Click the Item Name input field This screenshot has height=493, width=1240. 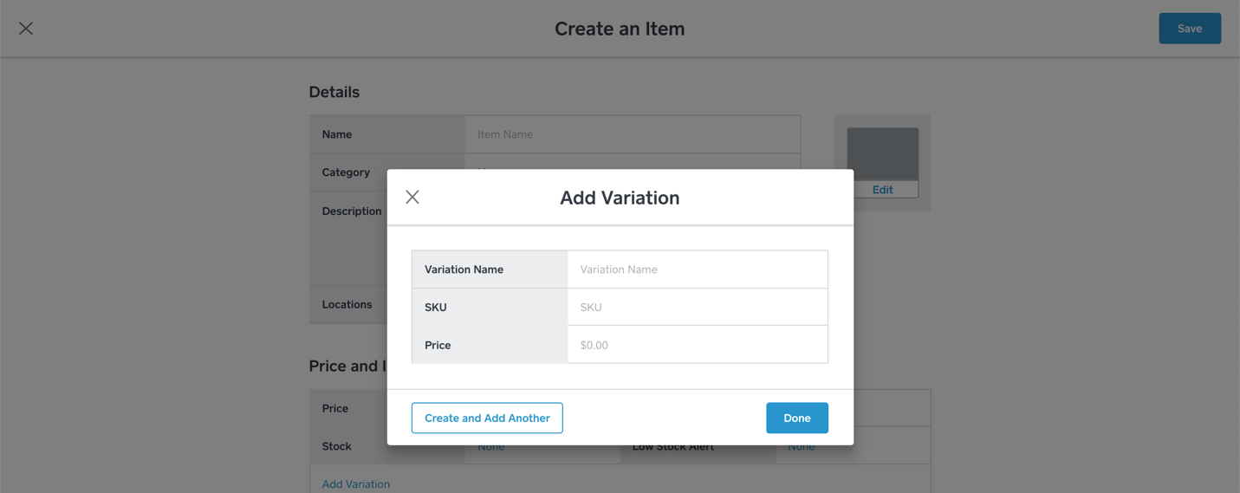[x=632, y=134]
